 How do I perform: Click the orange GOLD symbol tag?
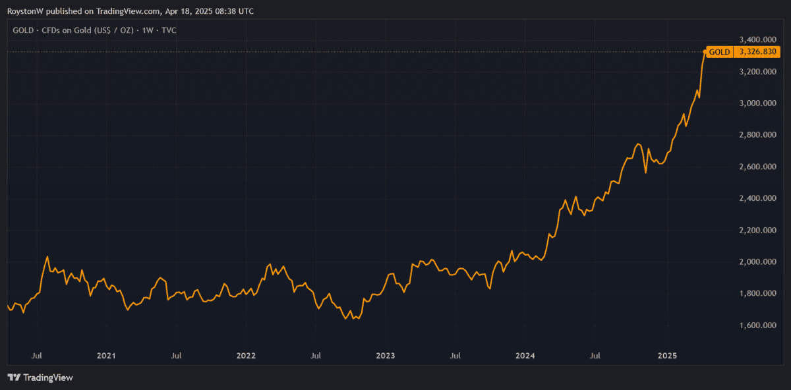pyautogui.click(x=719, y=51)
